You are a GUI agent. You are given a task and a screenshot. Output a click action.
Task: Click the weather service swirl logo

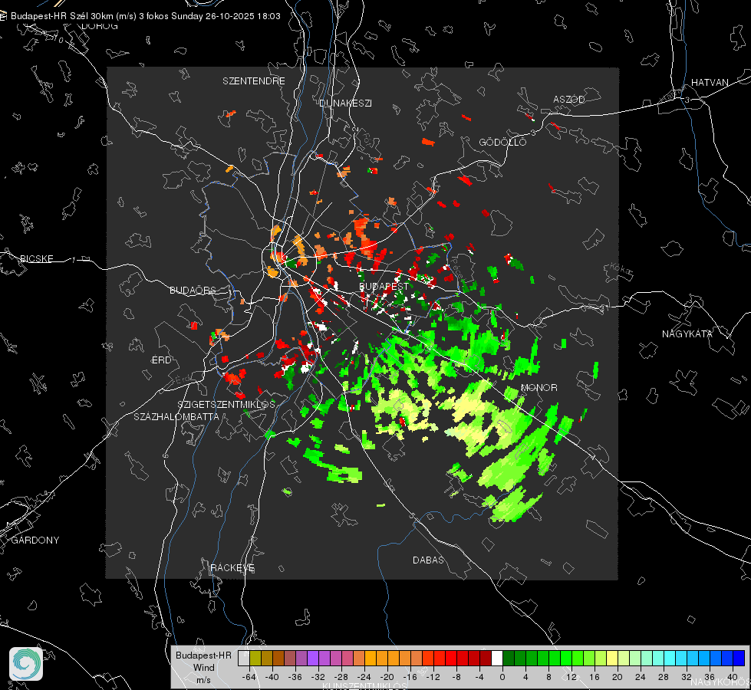[x=26, y=664]
